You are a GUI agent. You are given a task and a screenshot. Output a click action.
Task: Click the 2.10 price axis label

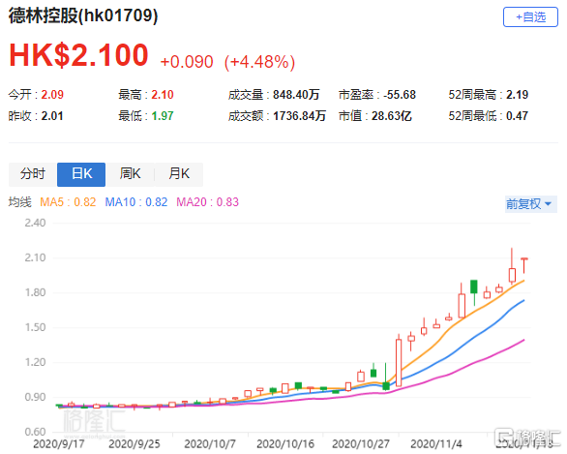[35, 257]
